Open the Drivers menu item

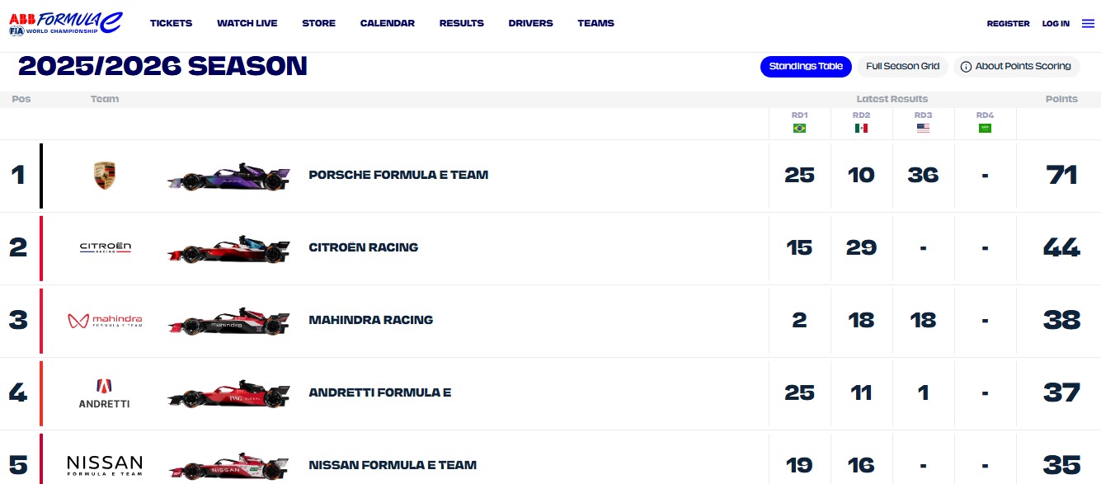[x=530, y=23]
